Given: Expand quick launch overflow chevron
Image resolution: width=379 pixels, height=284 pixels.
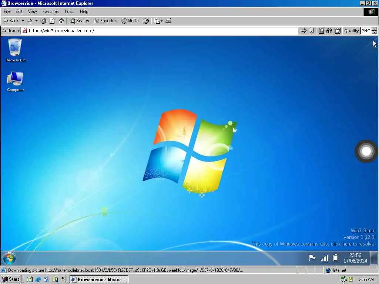Looking at the screenshot, I should (63, 278).
